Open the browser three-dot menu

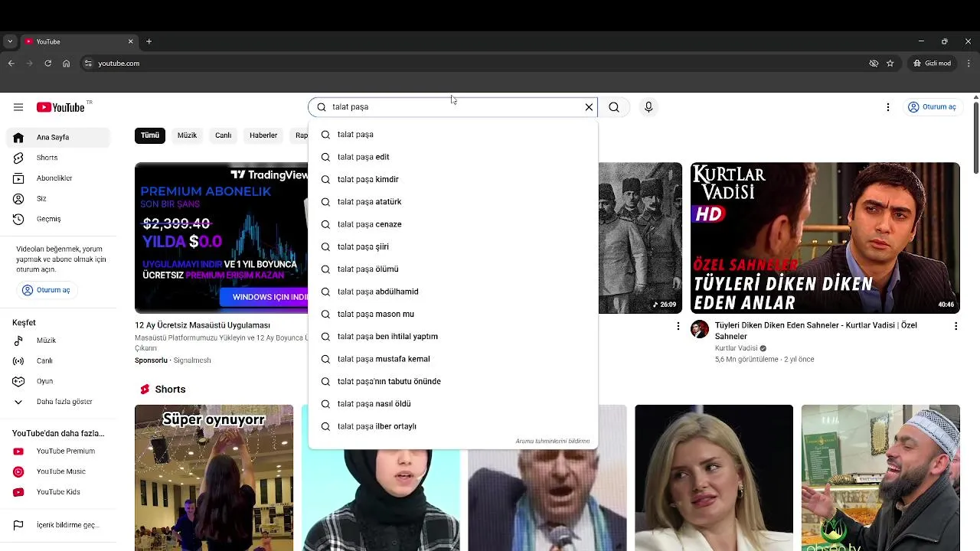pos(969,64)
